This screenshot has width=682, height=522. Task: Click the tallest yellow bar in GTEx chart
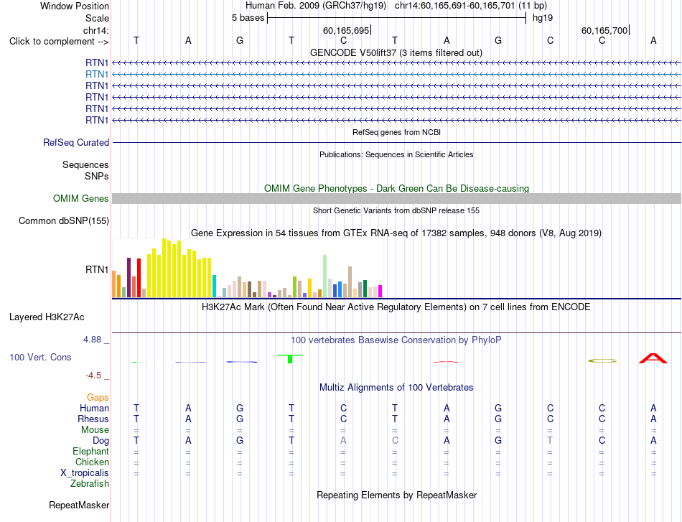tap(164, 268)
